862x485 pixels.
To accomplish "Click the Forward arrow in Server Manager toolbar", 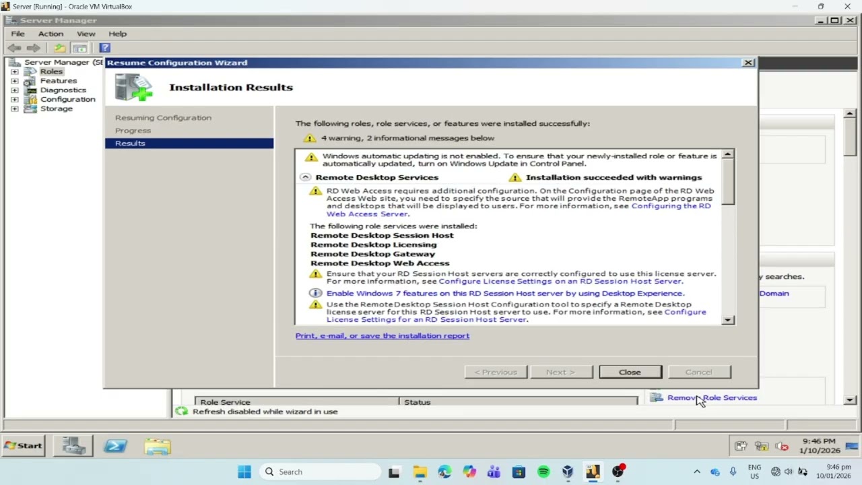I will [33, 48].
